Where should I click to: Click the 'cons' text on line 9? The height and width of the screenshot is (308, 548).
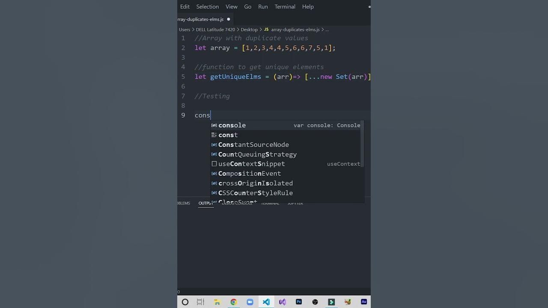[x=203, y=115]
